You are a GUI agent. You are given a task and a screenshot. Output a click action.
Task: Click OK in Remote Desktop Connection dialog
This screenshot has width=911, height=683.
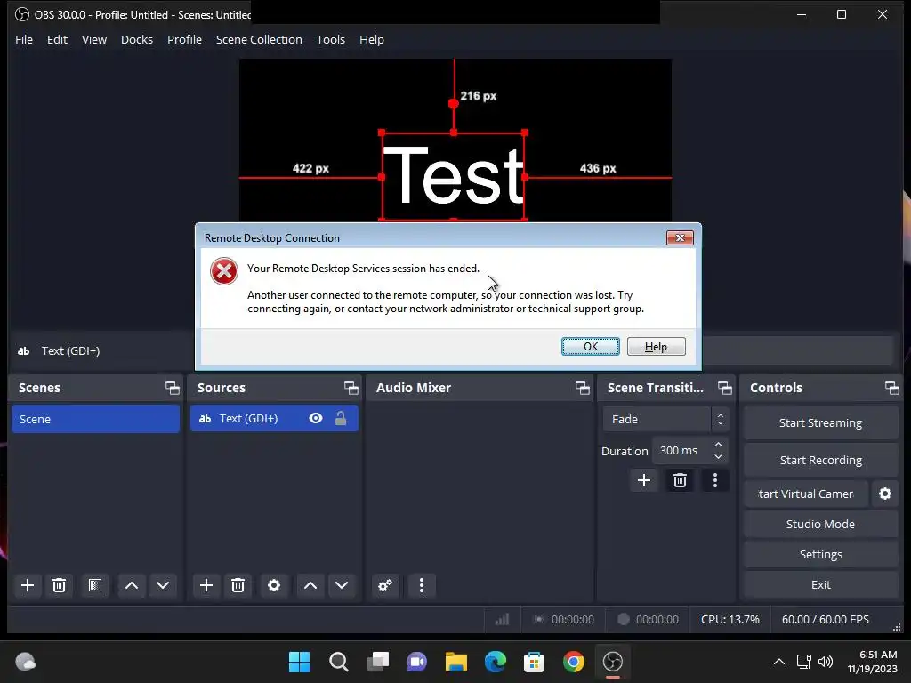click(x=591, y=347)
